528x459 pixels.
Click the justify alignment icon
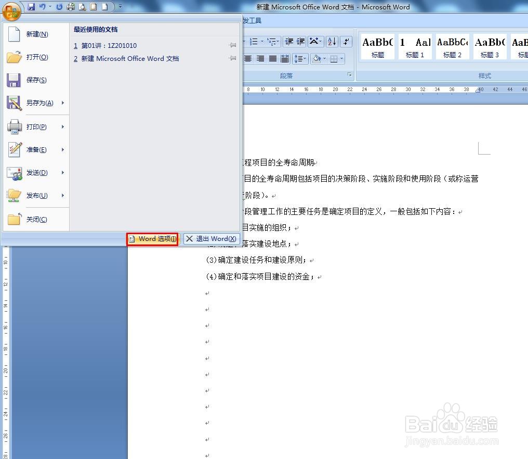(x=273, y=59)
